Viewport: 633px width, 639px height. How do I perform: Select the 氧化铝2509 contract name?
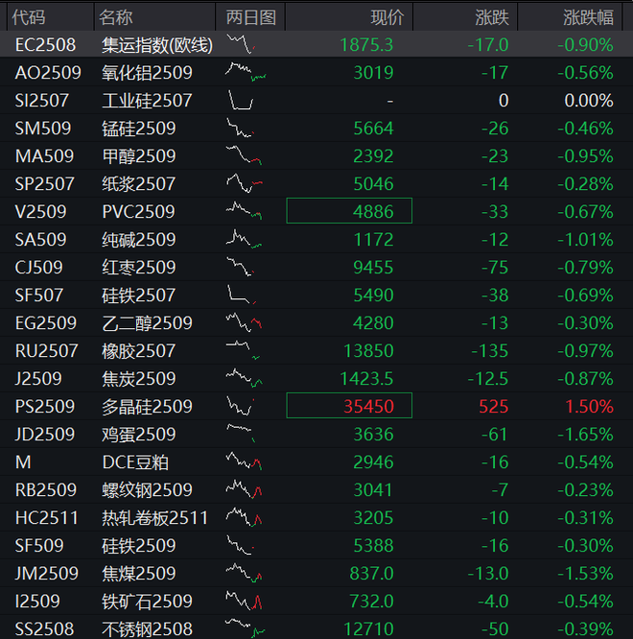point(147,72)
